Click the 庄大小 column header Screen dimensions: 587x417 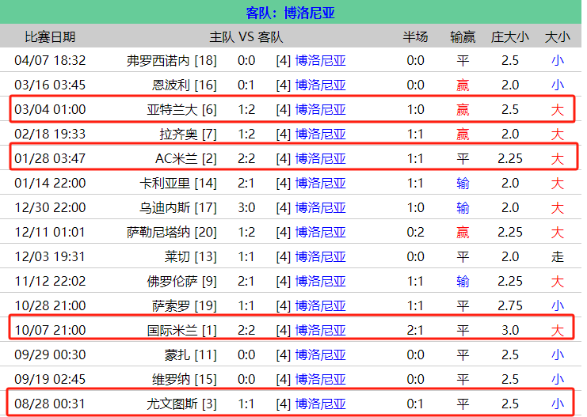[x=510, y=36]
